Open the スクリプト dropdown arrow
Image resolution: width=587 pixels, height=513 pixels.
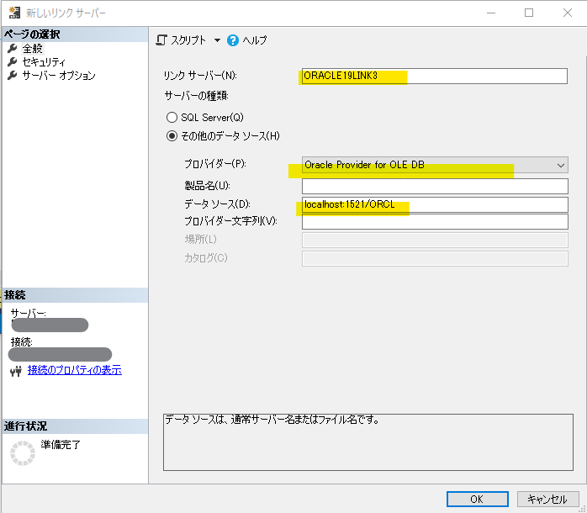(216, 40)
